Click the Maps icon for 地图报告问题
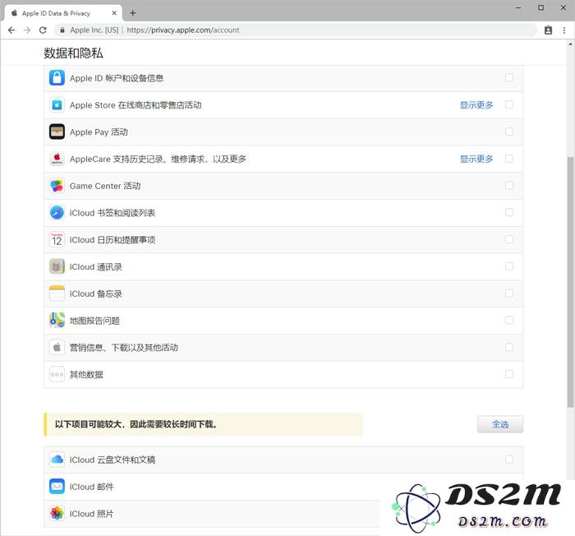 click(x=57, y=321)
